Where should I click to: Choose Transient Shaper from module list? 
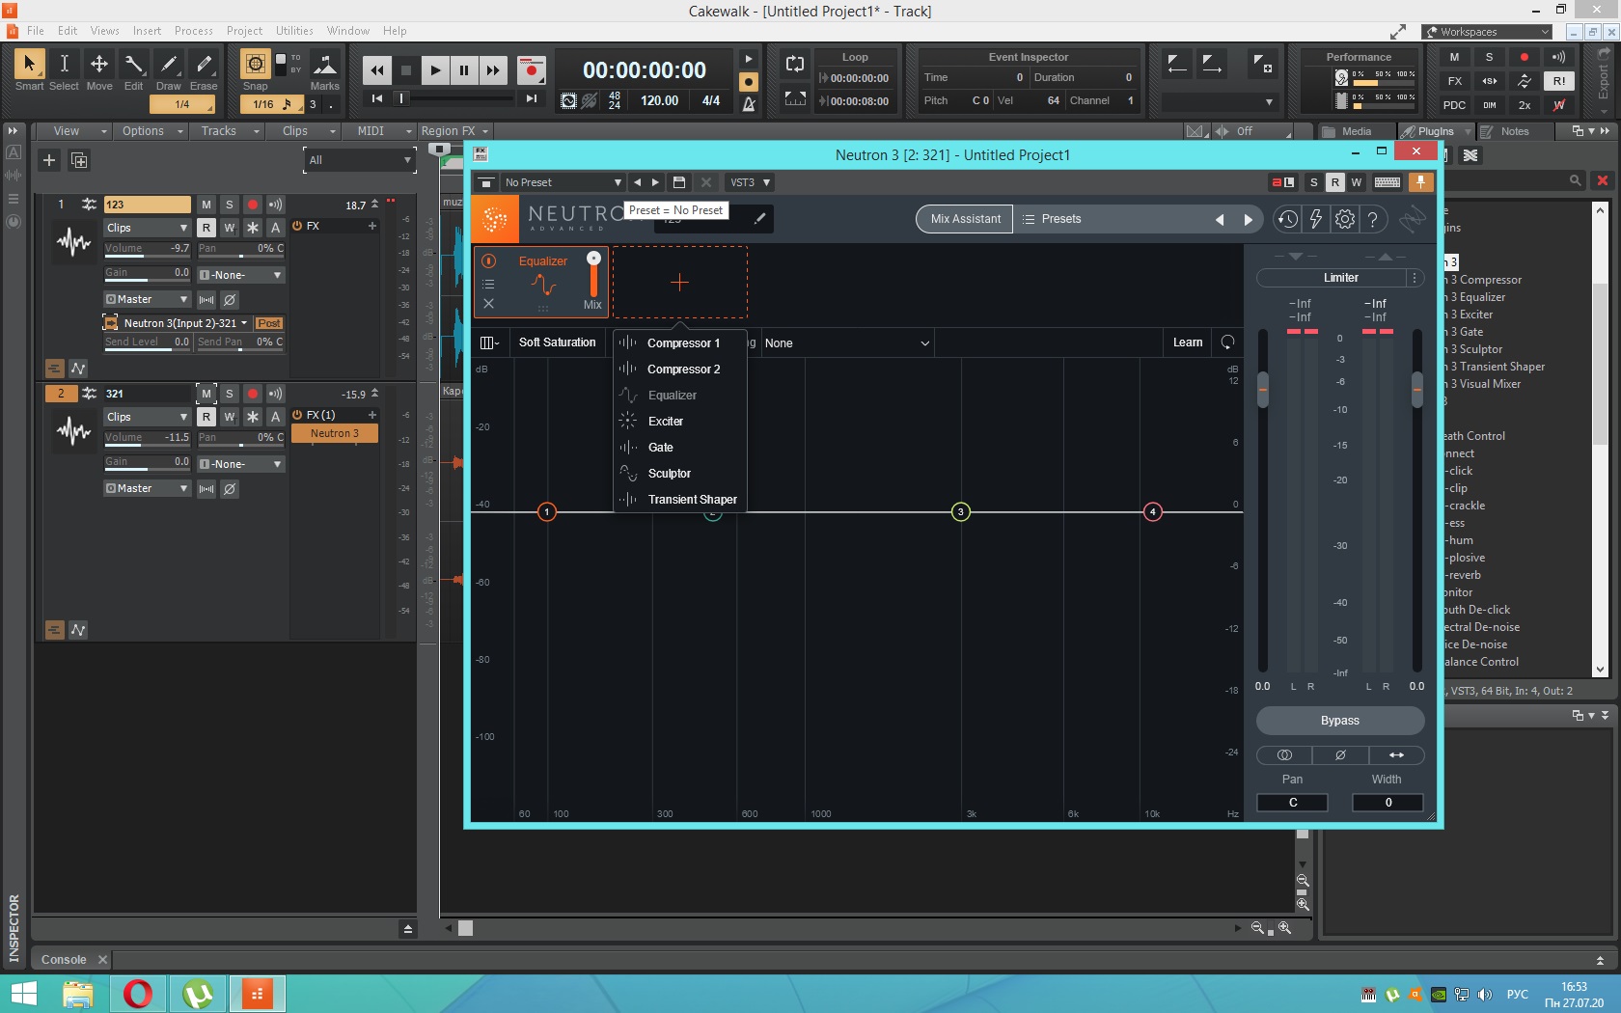click(692, 500)
